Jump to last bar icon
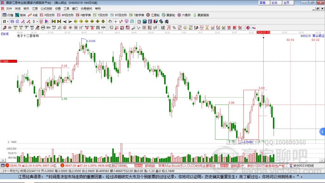Viewport: 325px width, 183px height. point(59,22)
